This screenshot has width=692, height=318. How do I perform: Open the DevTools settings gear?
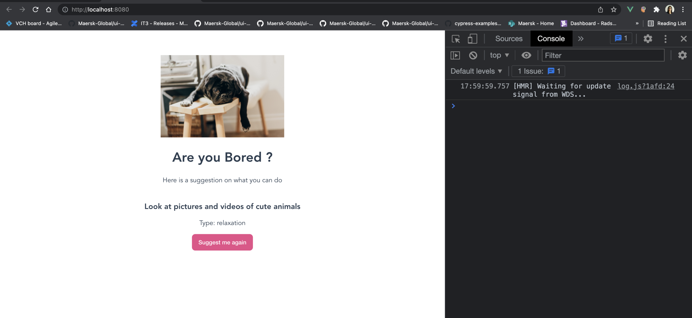click(x=648, y=39)
